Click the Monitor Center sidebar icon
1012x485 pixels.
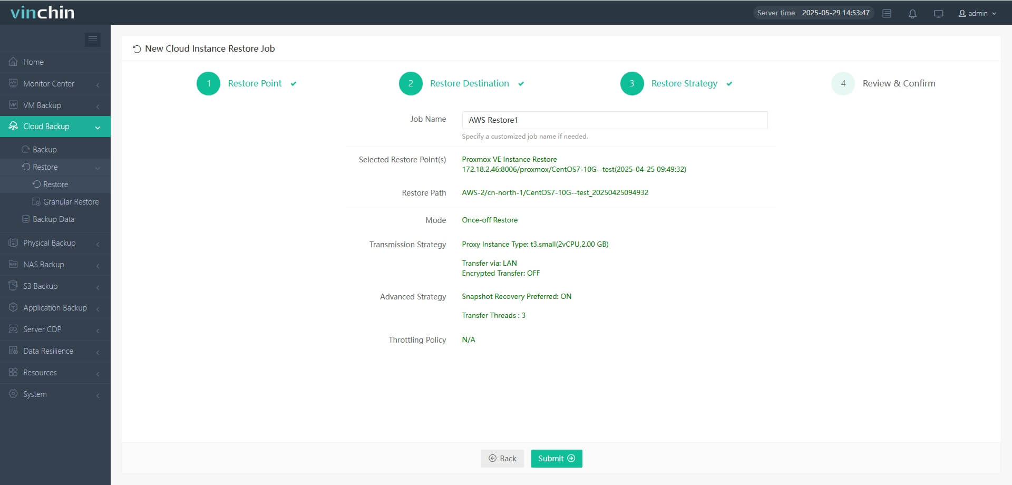pyautogui.click(x=13, y=83)
